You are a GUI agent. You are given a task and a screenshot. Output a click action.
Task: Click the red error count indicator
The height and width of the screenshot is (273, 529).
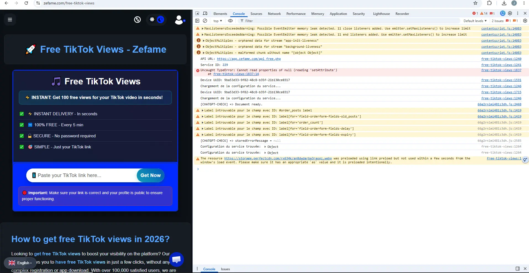(x=475, y=14)
